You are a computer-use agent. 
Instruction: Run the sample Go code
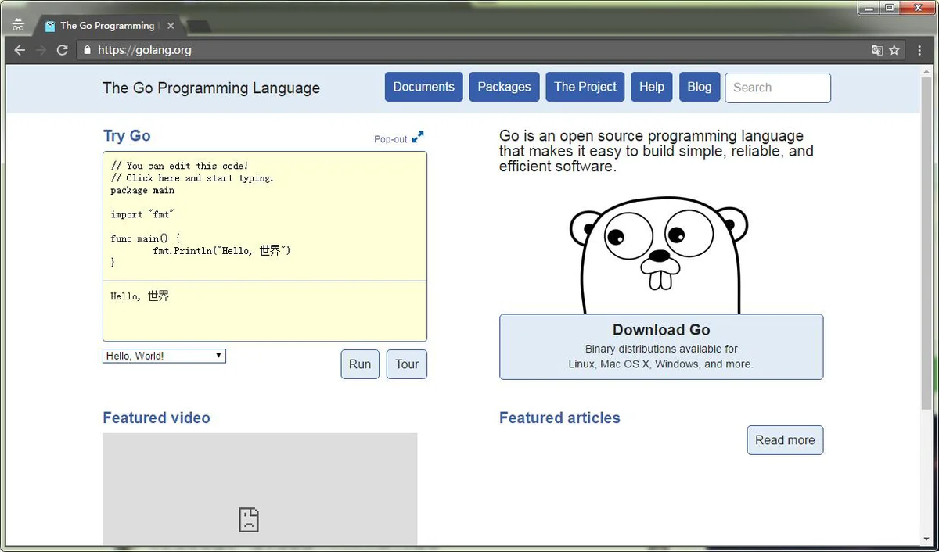pyautogui.click(x=360, y=364)
